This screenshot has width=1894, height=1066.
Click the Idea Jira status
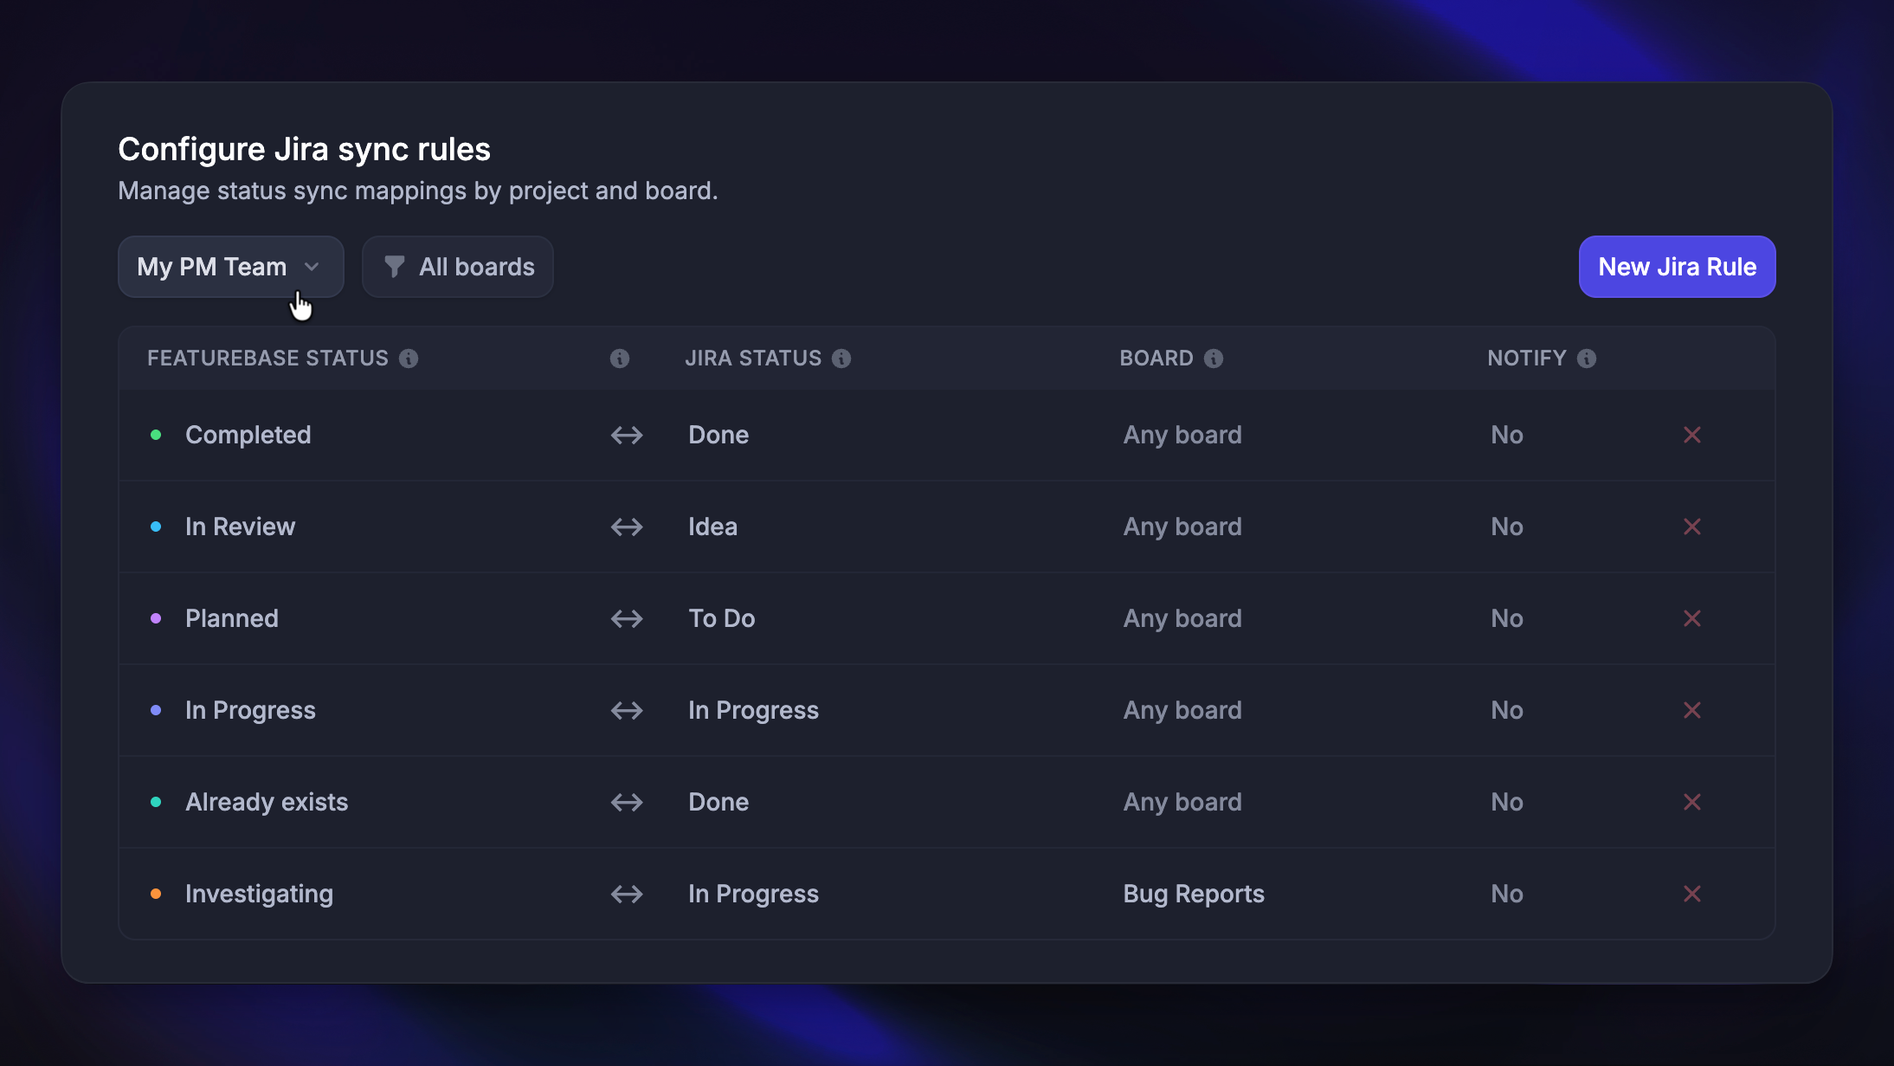tap(712, 527)
